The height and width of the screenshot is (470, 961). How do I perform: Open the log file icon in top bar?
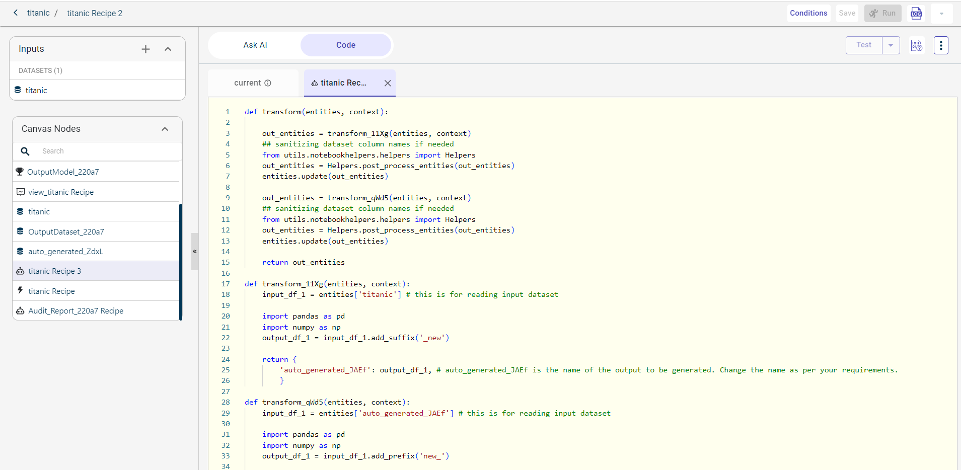click(916, 14)
